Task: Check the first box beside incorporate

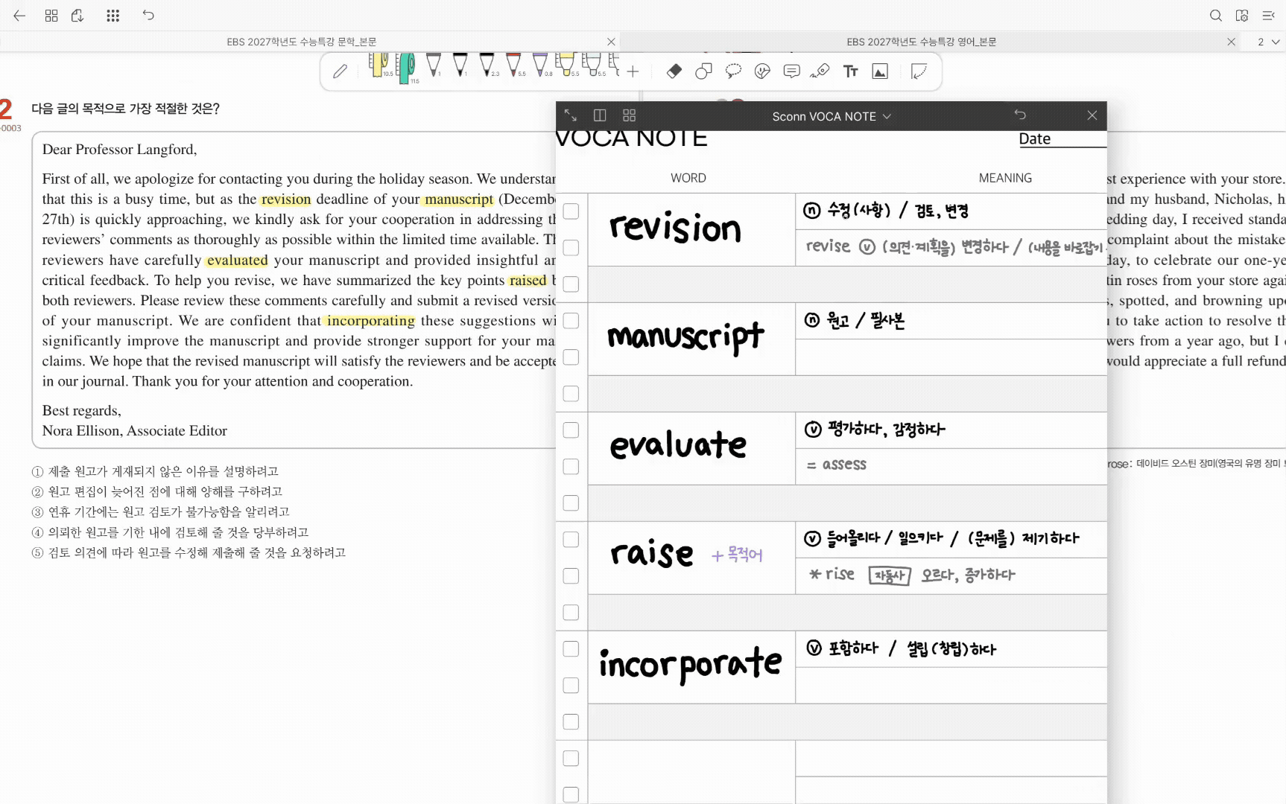Action: point(571,649)
